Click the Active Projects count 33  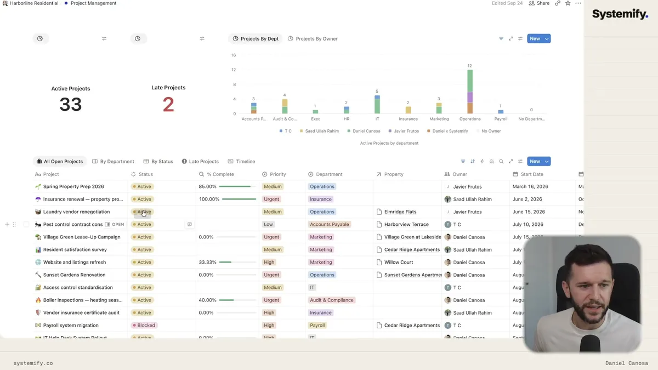[71, 104]
